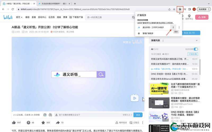Open 弹幕列表 more options dots
This screenshot has width=212, height=132.
tap(163, 41)
